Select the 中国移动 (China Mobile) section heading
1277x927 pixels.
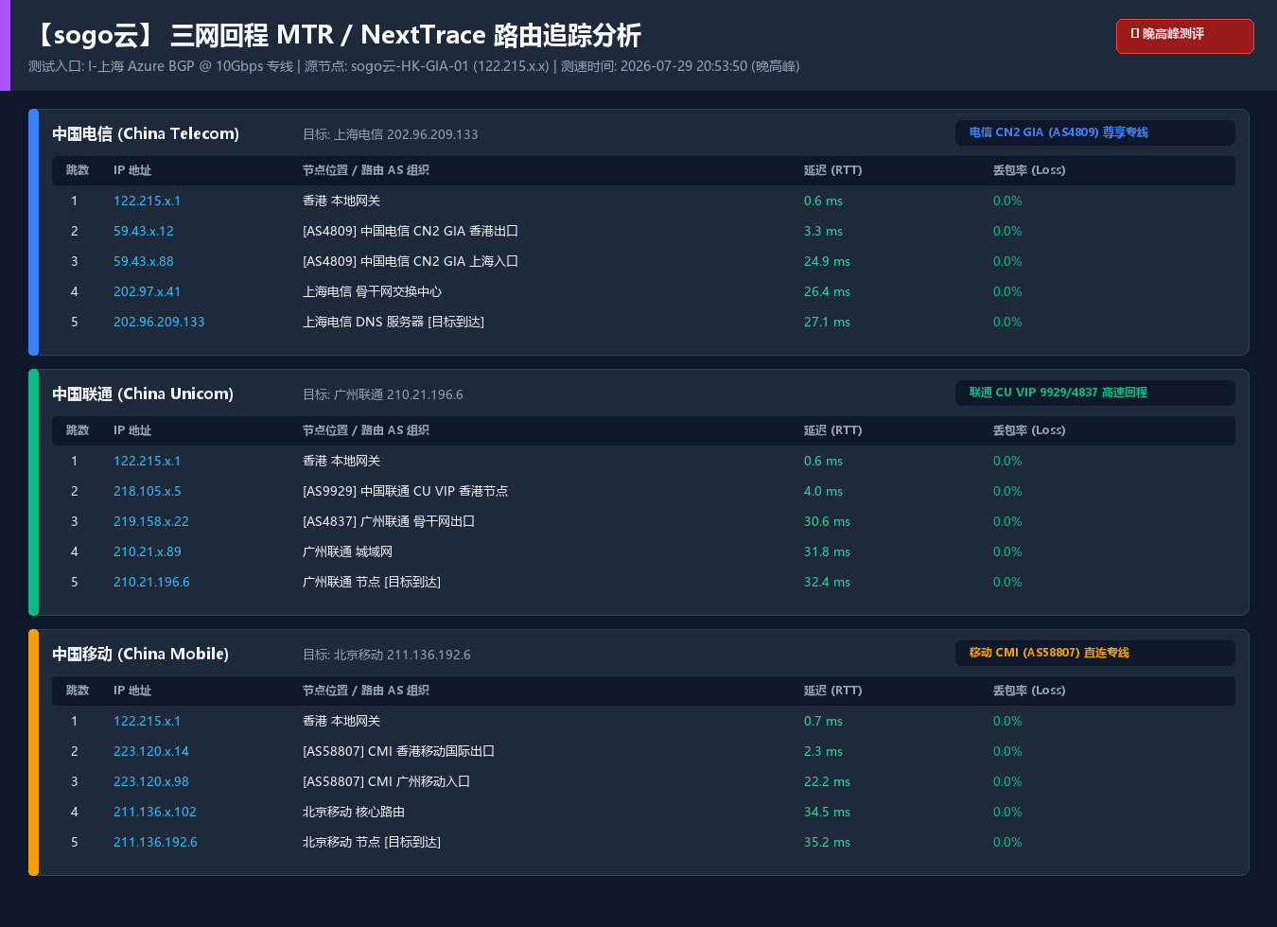(x=140, y=654)
